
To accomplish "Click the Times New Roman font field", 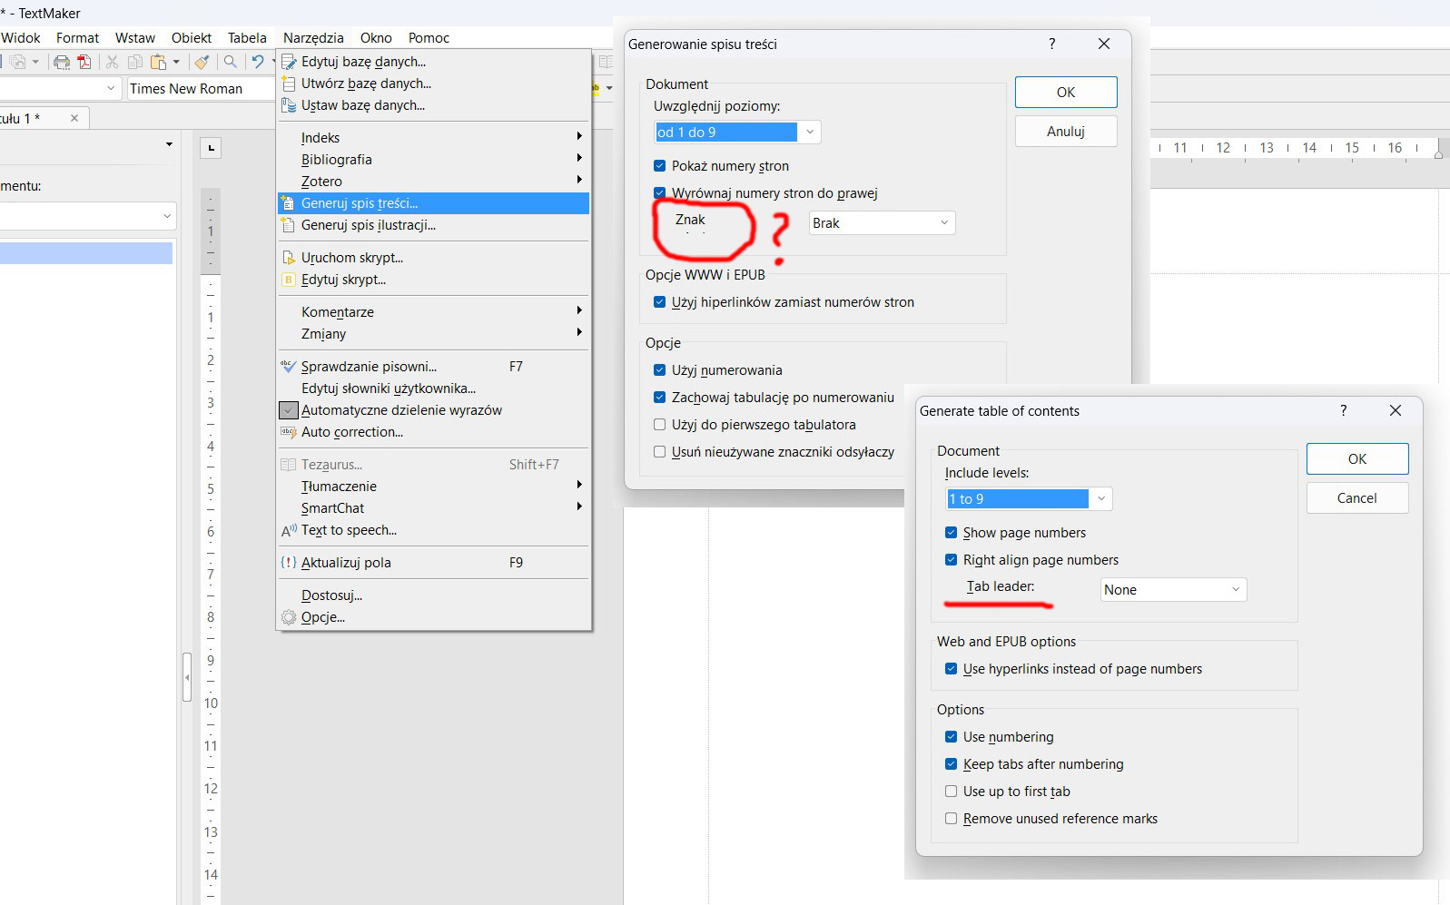I will [x=200, y=89].
